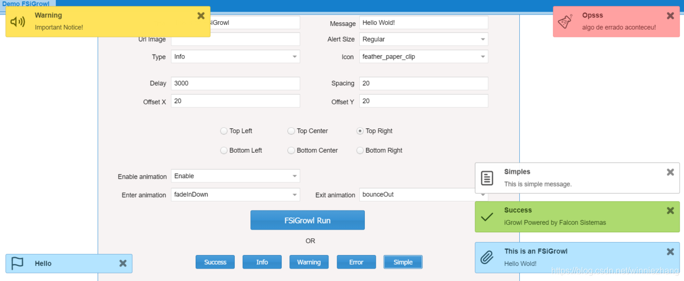
Task: Close the 'This is an FSiGrowl' notification
Action: click(x=670, y=252)
